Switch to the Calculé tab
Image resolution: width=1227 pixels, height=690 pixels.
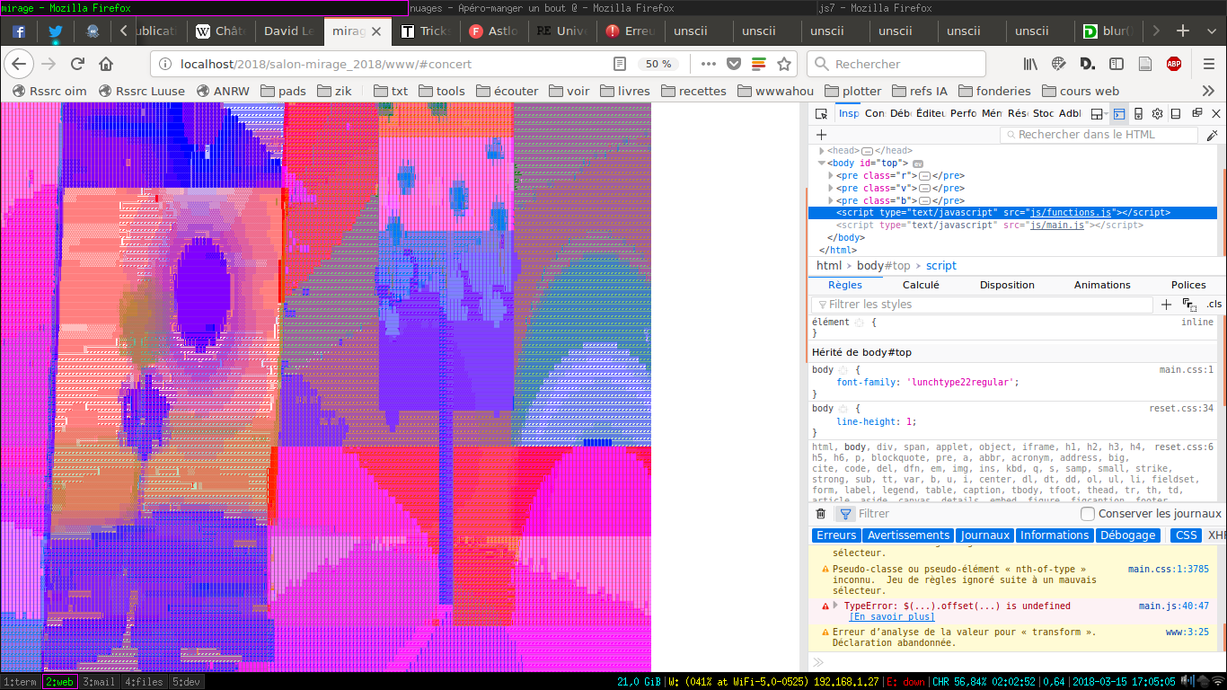pos(921,285)
